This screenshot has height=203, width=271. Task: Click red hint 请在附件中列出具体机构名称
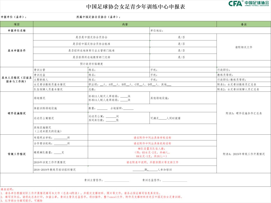coord(152,143)
